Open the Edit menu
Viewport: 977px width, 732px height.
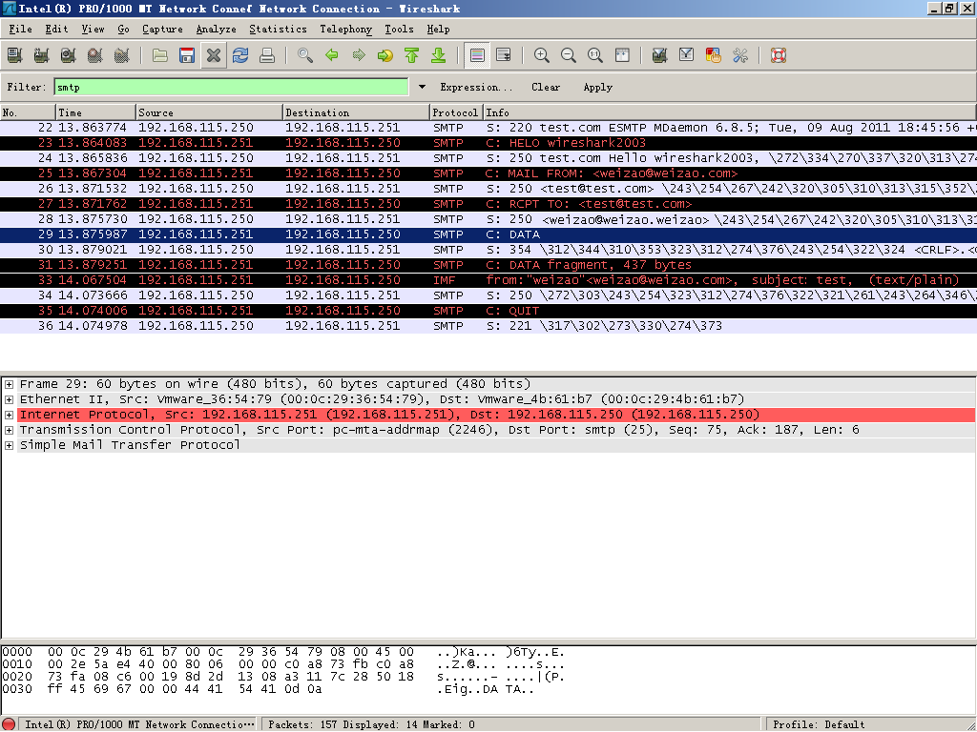[x=56, y=30]
